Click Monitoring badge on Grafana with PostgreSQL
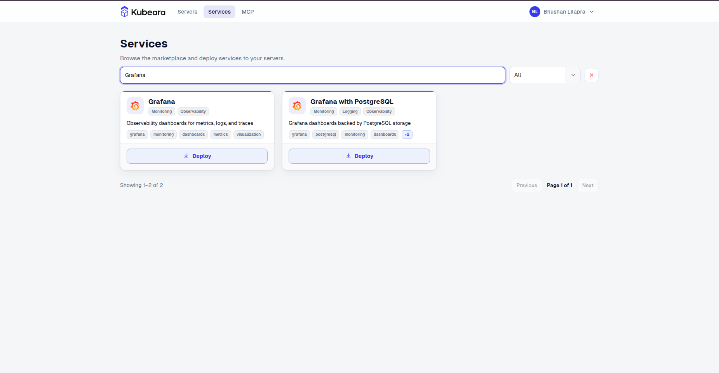The image size is (719, 373). (x=324, y=112)
